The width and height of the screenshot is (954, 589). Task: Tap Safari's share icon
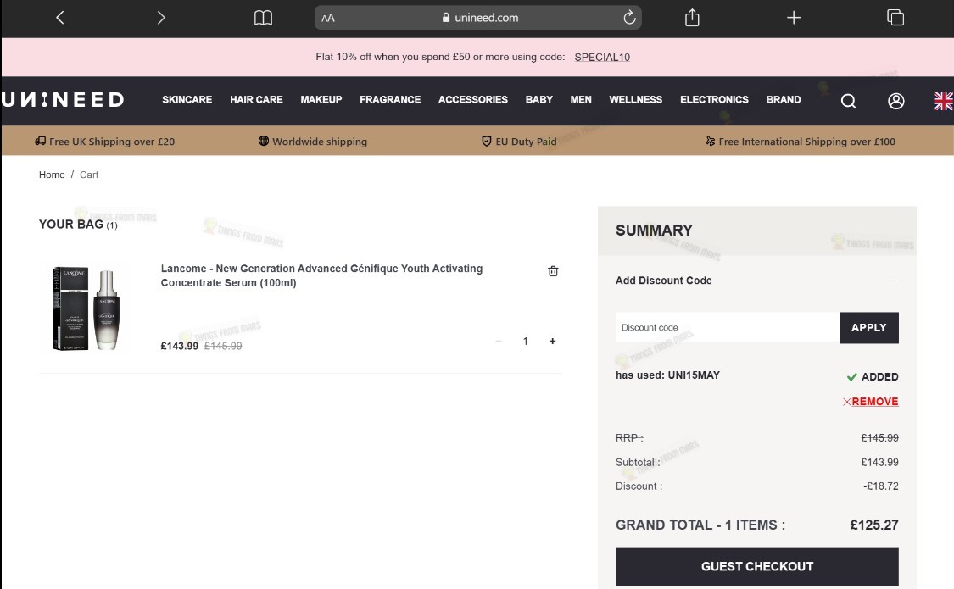point(692,18)
